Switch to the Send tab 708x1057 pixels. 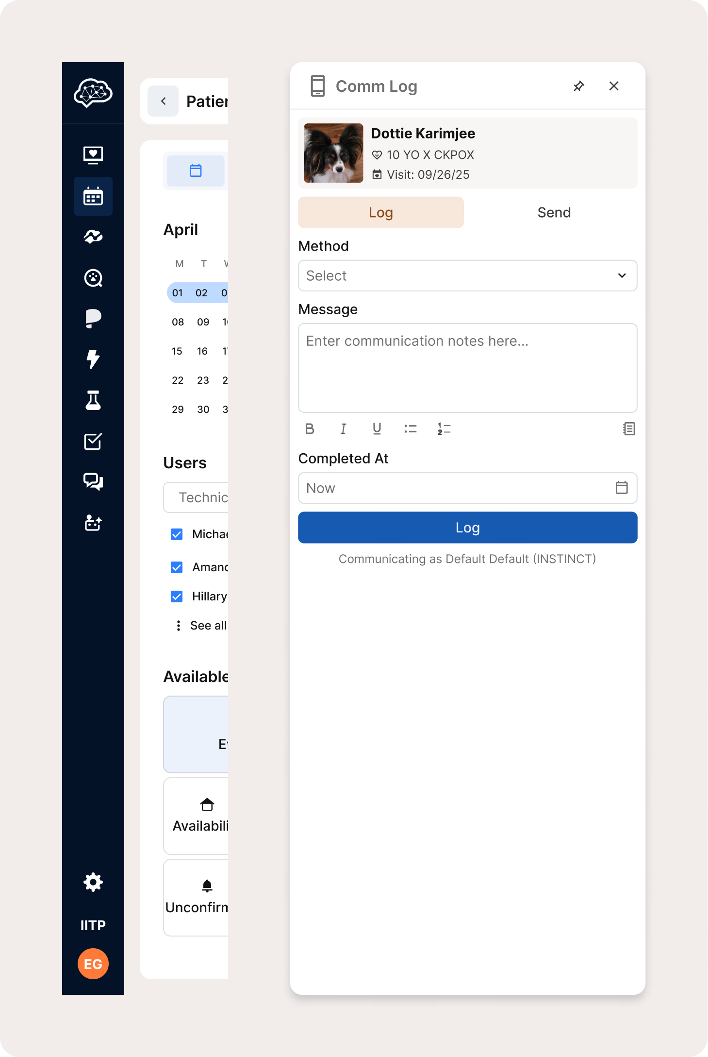[x=554, y=212]
